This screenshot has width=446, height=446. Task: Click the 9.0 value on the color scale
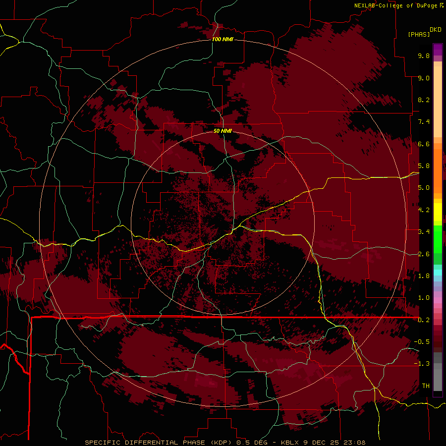point(424,78)
